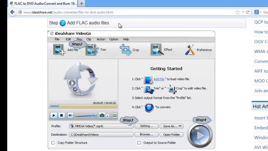Open the Profile format dropdown
Viewport: 268px width, 151px height.
click(x=101, y=126)
